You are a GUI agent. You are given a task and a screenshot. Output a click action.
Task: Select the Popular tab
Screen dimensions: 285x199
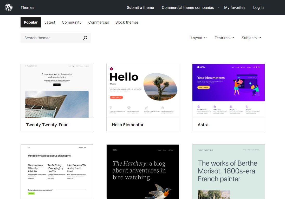[31, 22]
